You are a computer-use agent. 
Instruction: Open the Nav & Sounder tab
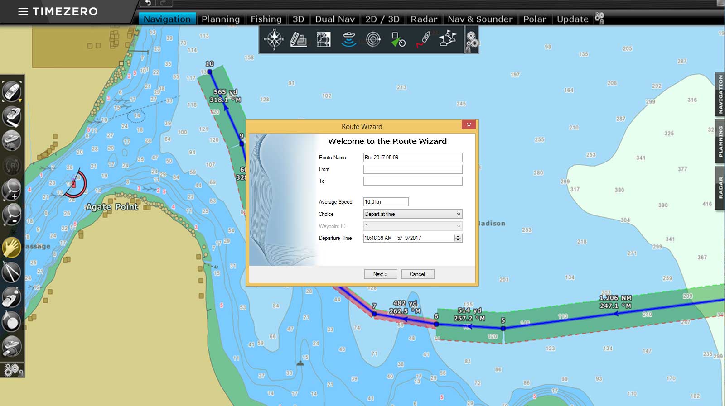point(480,19)
